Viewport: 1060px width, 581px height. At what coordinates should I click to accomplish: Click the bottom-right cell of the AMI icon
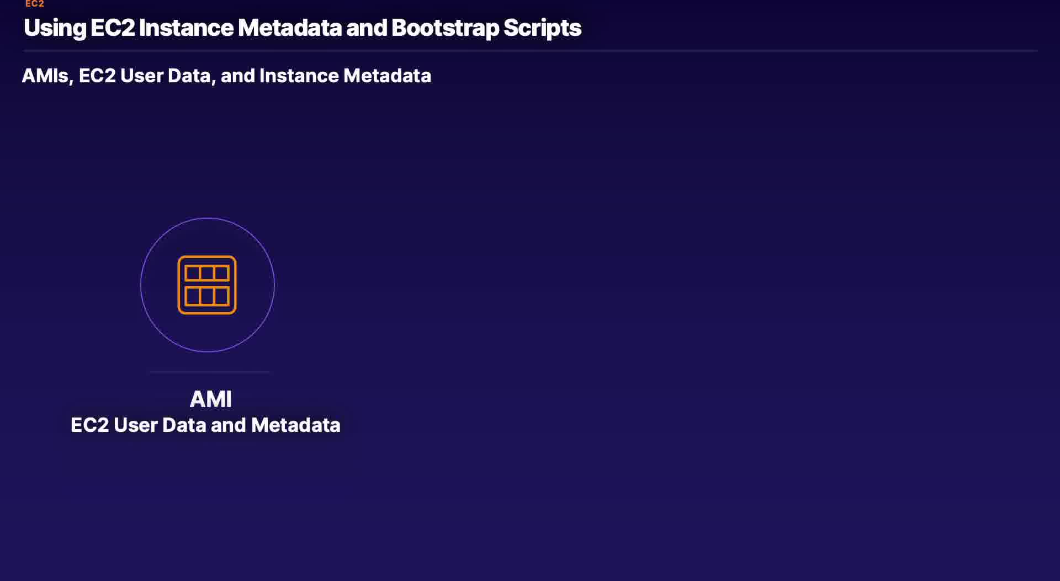[x=221, y=296]
